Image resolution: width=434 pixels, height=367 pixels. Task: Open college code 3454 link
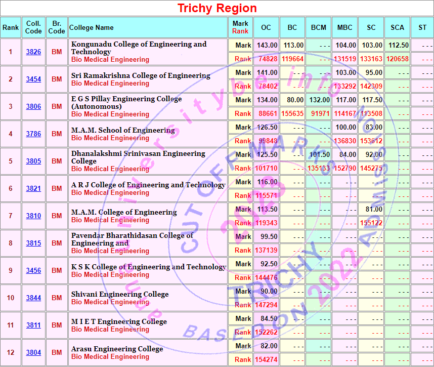tap(33, 79)
